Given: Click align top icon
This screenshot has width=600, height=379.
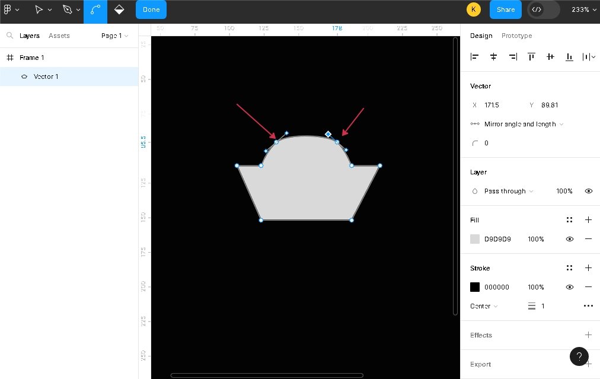Looking at the screenshot, I should (531, 57).
